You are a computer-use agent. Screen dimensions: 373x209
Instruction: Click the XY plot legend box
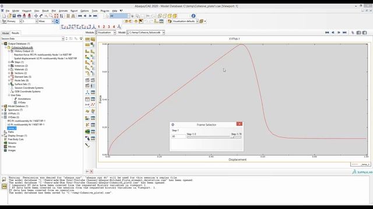point(360,164)
